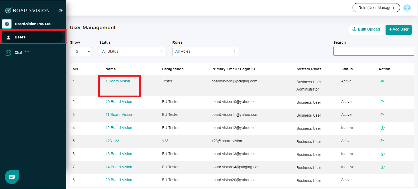
Task: Click the Primary Email / Login ID header
Action: point(233,69)
